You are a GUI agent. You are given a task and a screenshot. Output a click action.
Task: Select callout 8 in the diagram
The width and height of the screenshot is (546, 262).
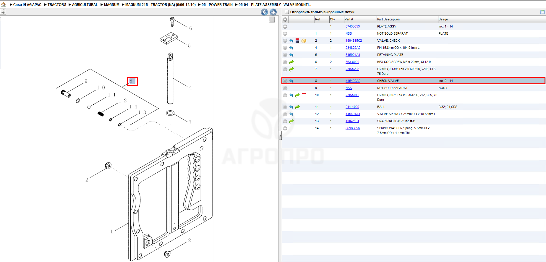click(132, 81)
